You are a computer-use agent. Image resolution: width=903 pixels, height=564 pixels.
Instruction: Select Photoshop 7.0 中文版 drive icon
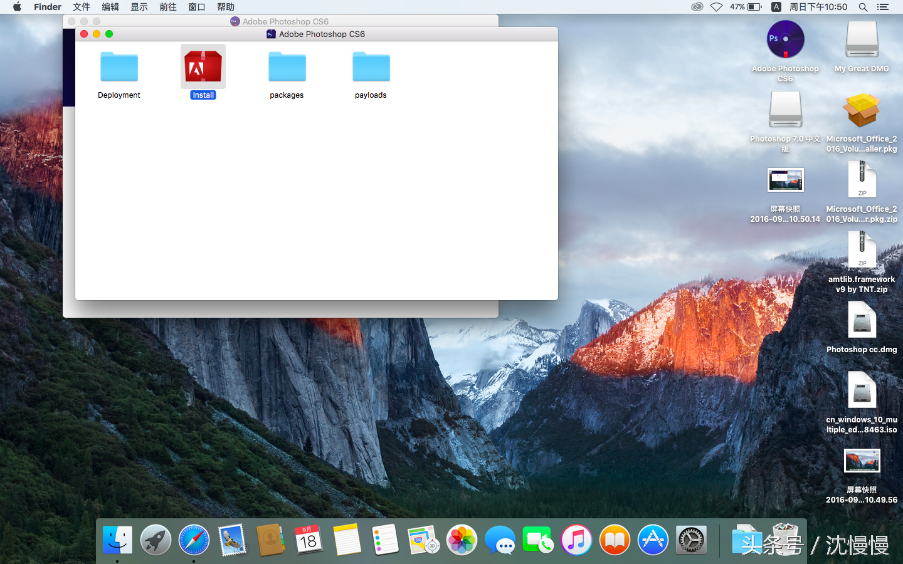point(785,110)
